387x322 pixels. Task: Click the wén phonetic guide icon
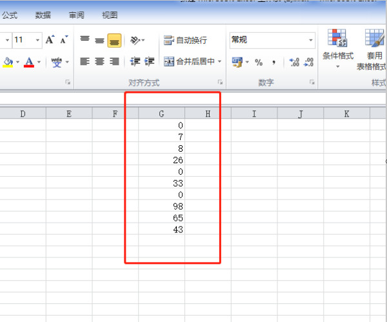point(57,62)
